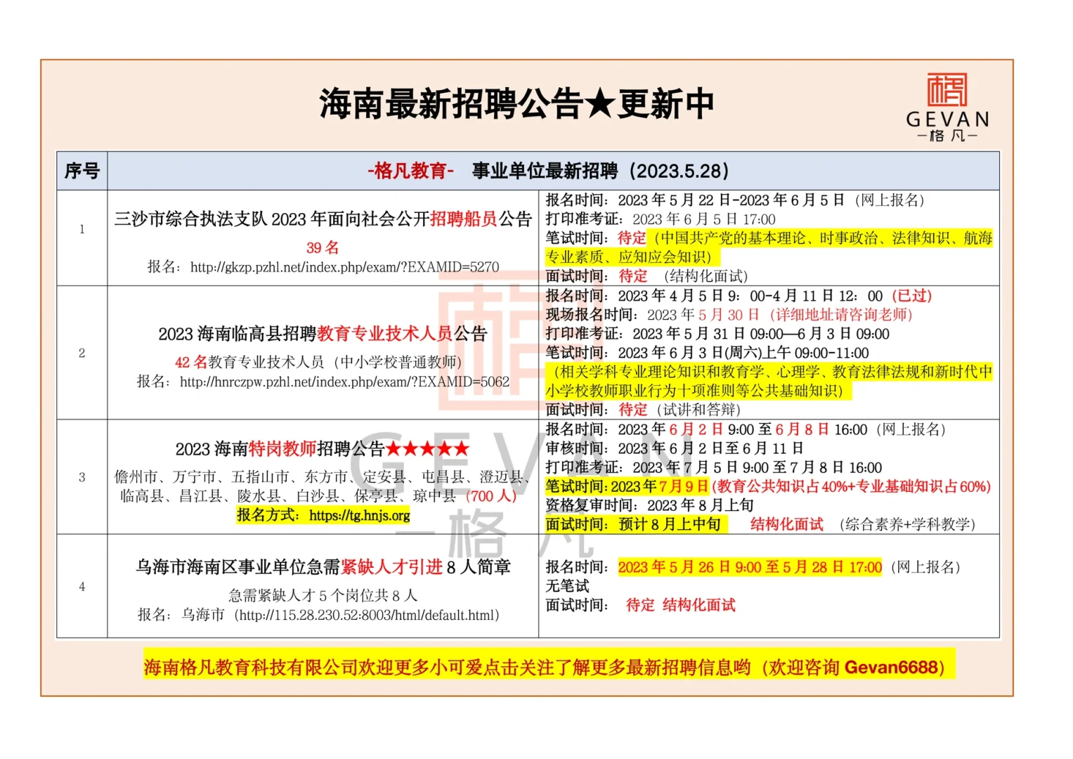Click 面试时间 待定 结构化面试 in row 4
Screen dimensions: 1073x759
coord(640,605)
